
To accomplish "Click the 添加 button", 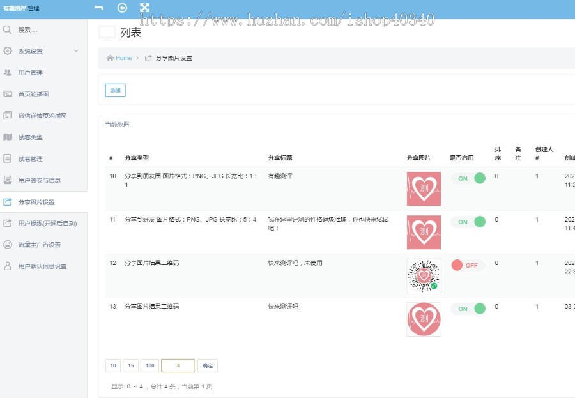I will pyautogui.click(x=115, y=90).
